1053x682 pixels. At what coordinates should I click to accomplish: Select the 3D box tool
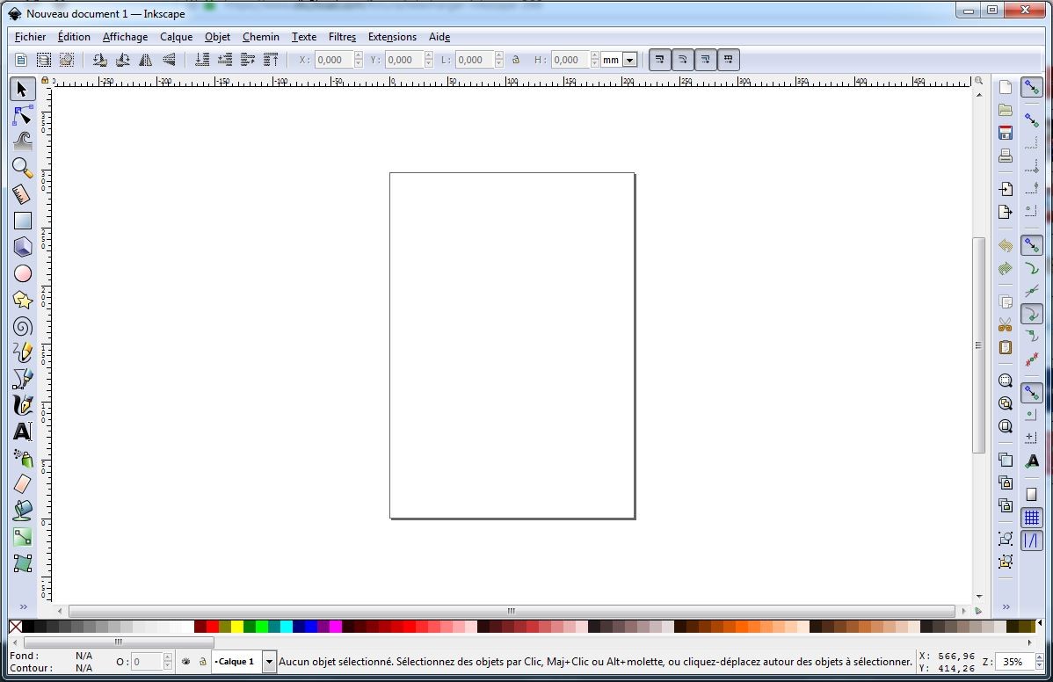[22, 247]
